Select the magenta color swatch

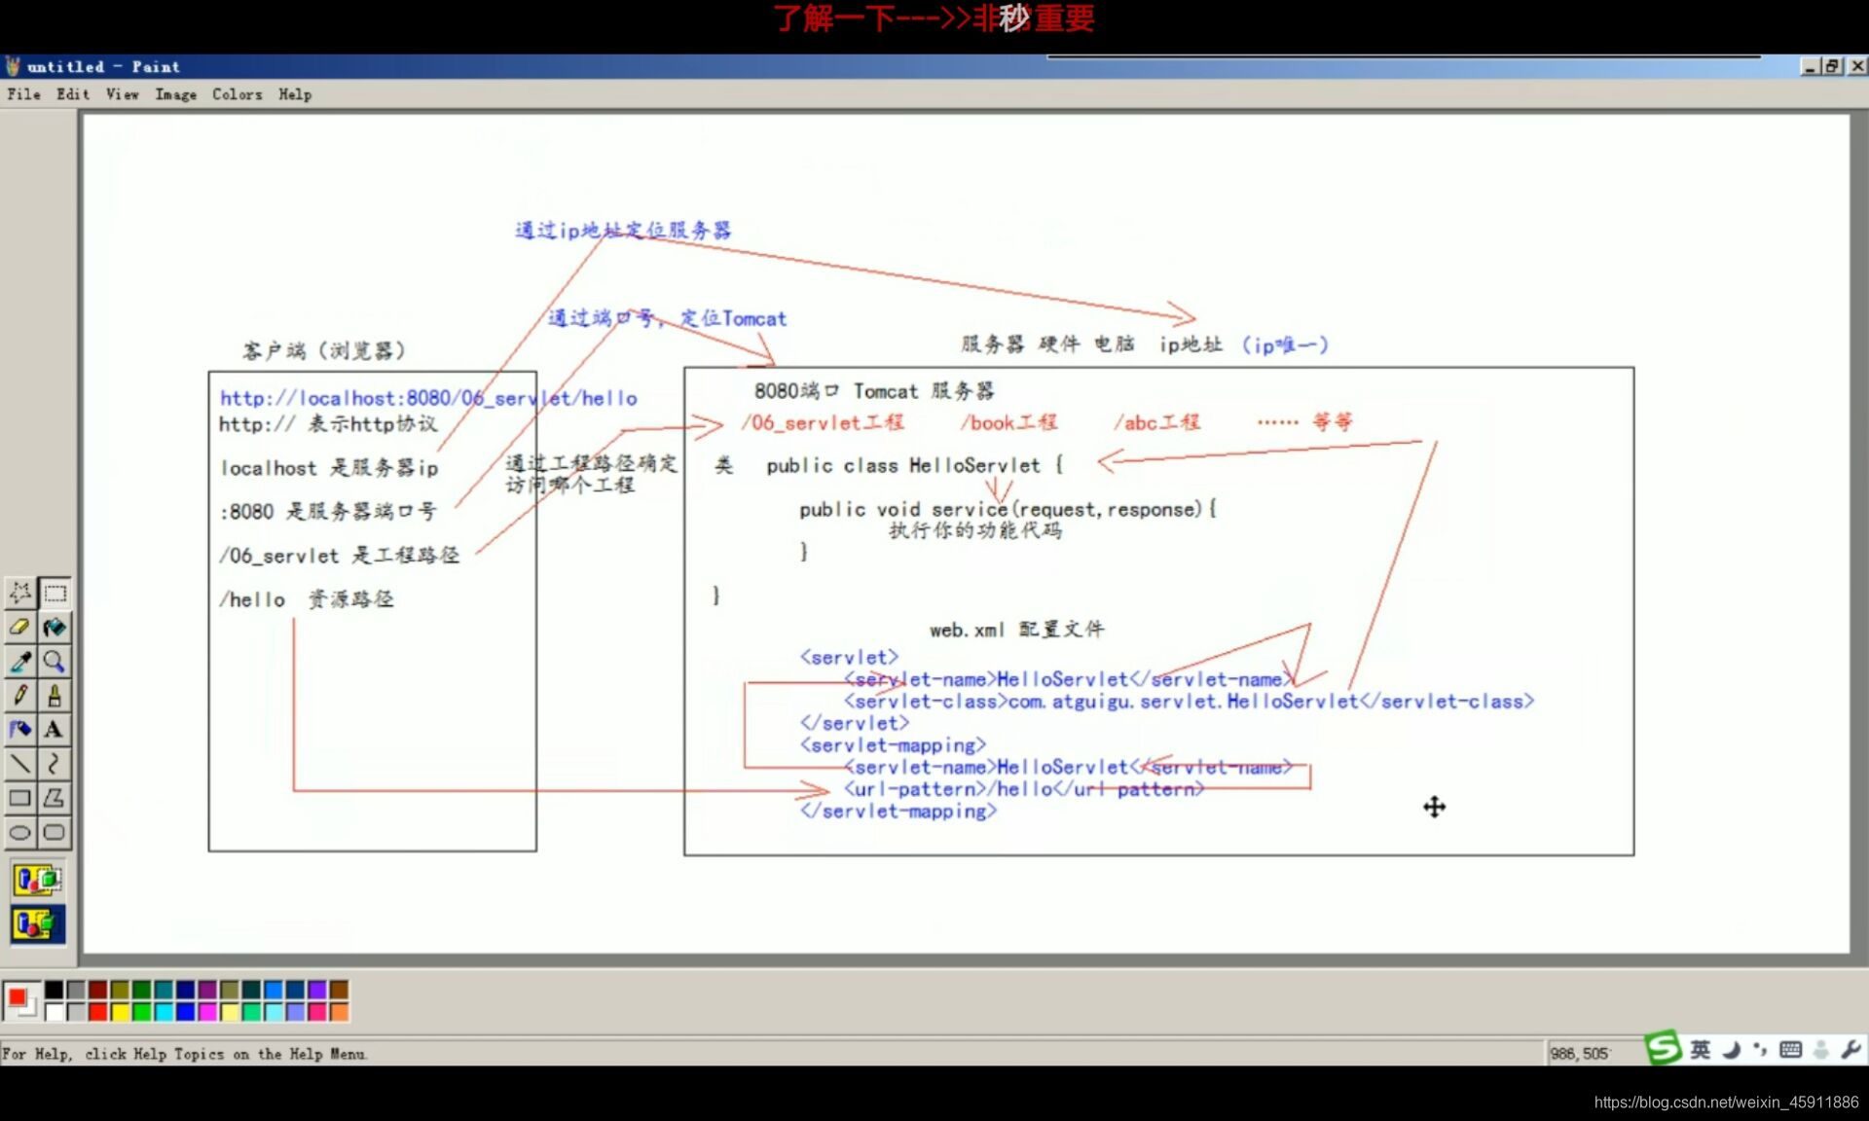click(x=207, y=1012)
